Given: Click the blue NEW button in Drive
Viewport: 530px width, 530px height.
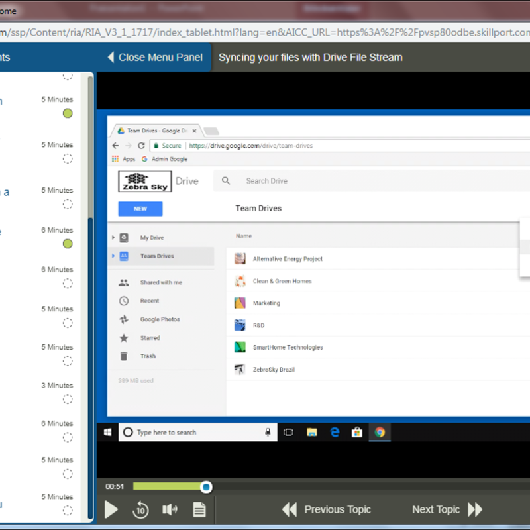Looking at the screenshot, I should (x=140, y=209).
